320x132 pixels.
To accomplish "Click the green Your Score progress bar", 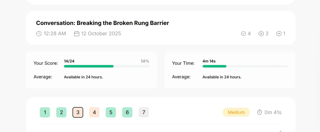I will 106,66.
